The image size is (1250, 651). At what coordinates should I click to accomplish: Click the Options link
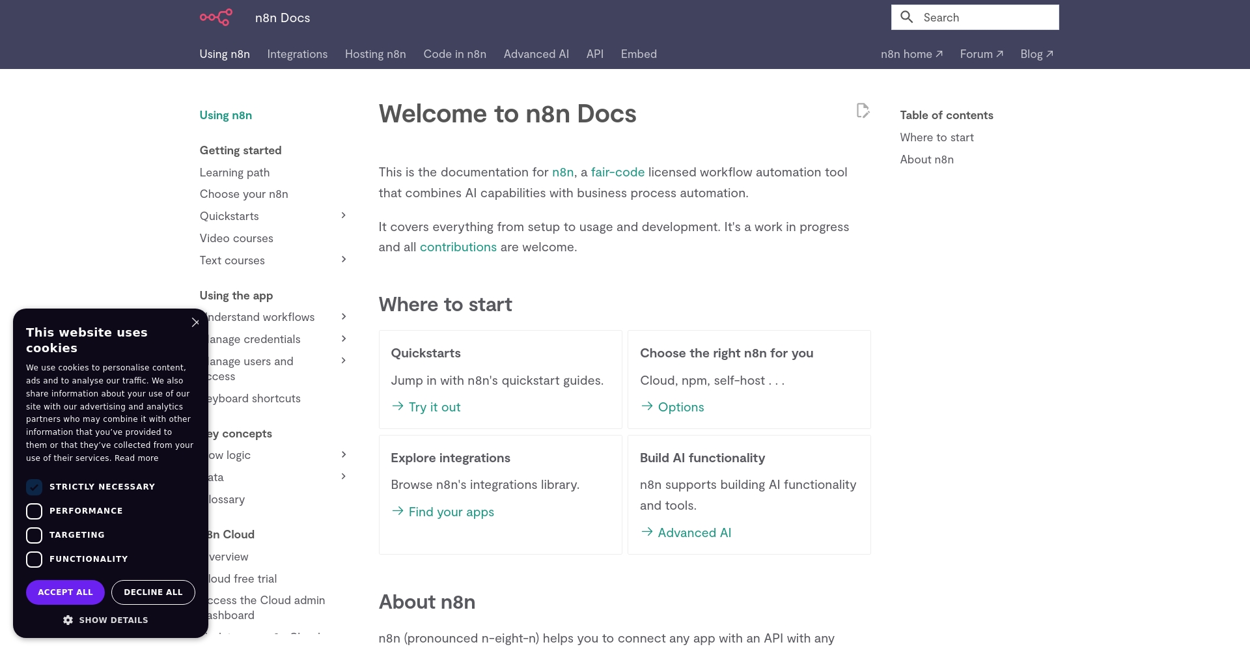[681, 407]
